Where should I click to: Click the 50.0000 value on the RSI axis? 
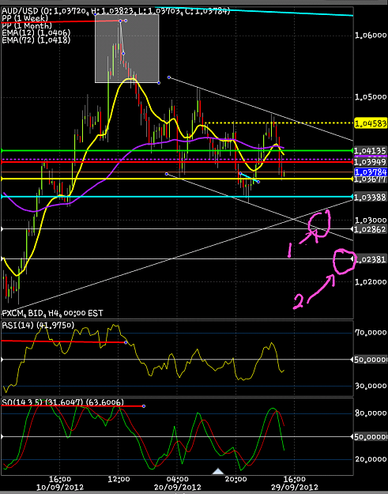click(371, 360)
